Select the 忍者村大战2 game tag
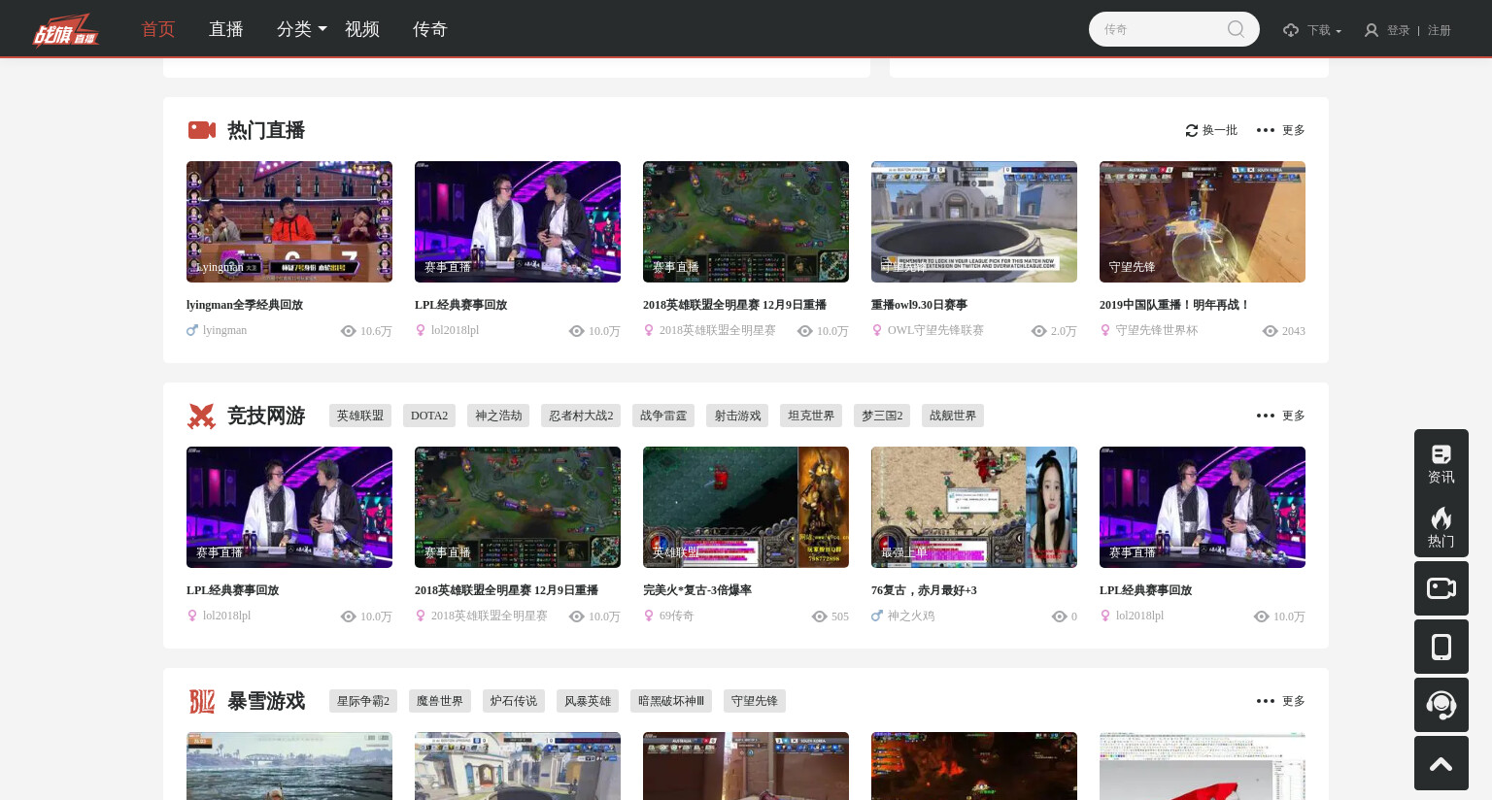This screenshot has width=1492, height=800. tap(581, 416)
